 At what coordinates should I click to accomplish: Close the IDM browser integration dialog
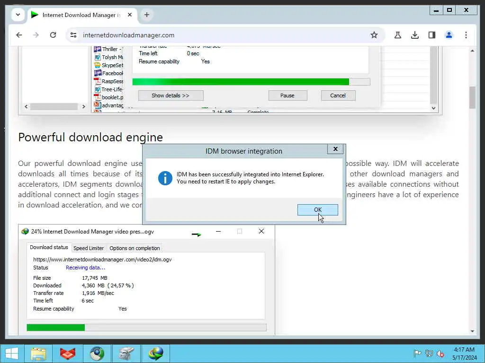[335, 149]
